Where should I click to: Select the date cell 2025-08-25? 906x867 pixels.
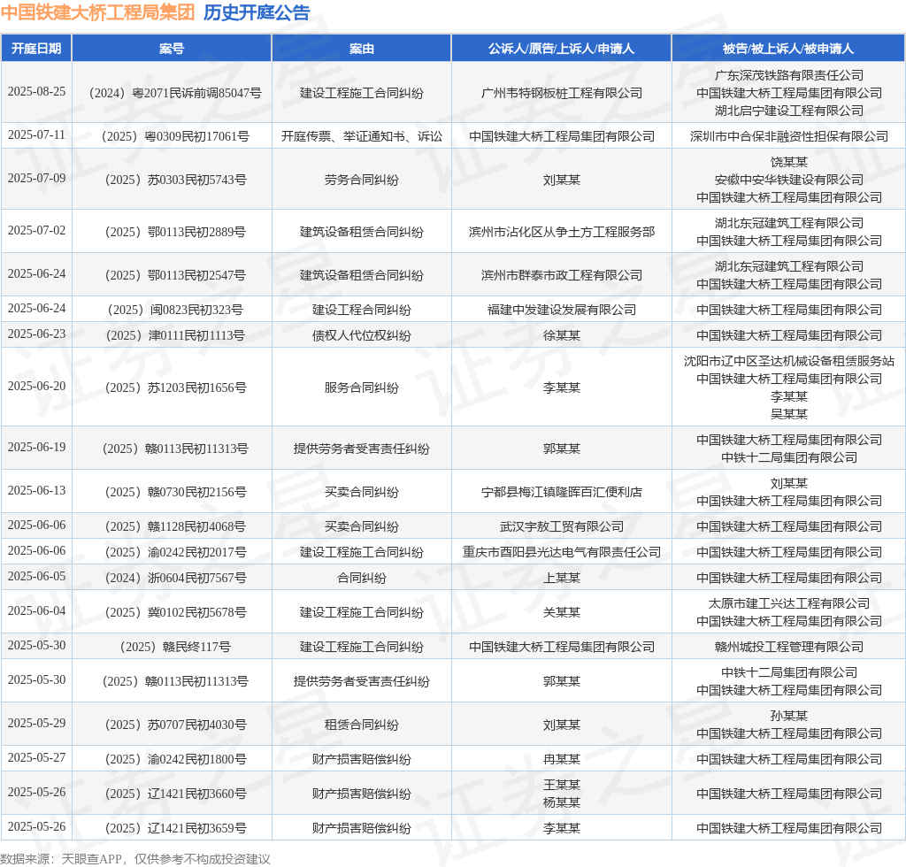tap(36, 91)
